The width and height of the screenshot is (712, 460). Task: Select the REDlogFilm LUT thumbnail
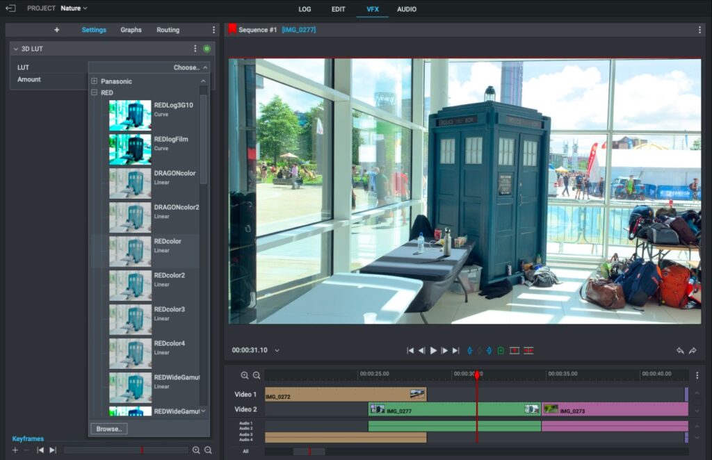coord(130,149)
